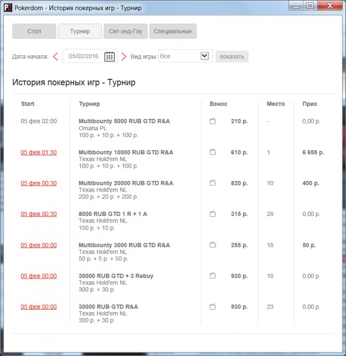Click place 23 in last row
Image resolution: width=346 pixels, height=356 pixels.
coord(270,307)
